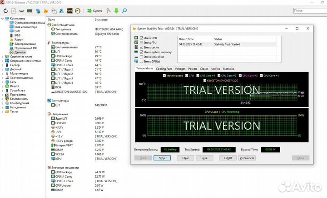This screenshot has height=198, width=327.
Task: Switch to the Cooling Fans tab
Action: pos(164,69)
